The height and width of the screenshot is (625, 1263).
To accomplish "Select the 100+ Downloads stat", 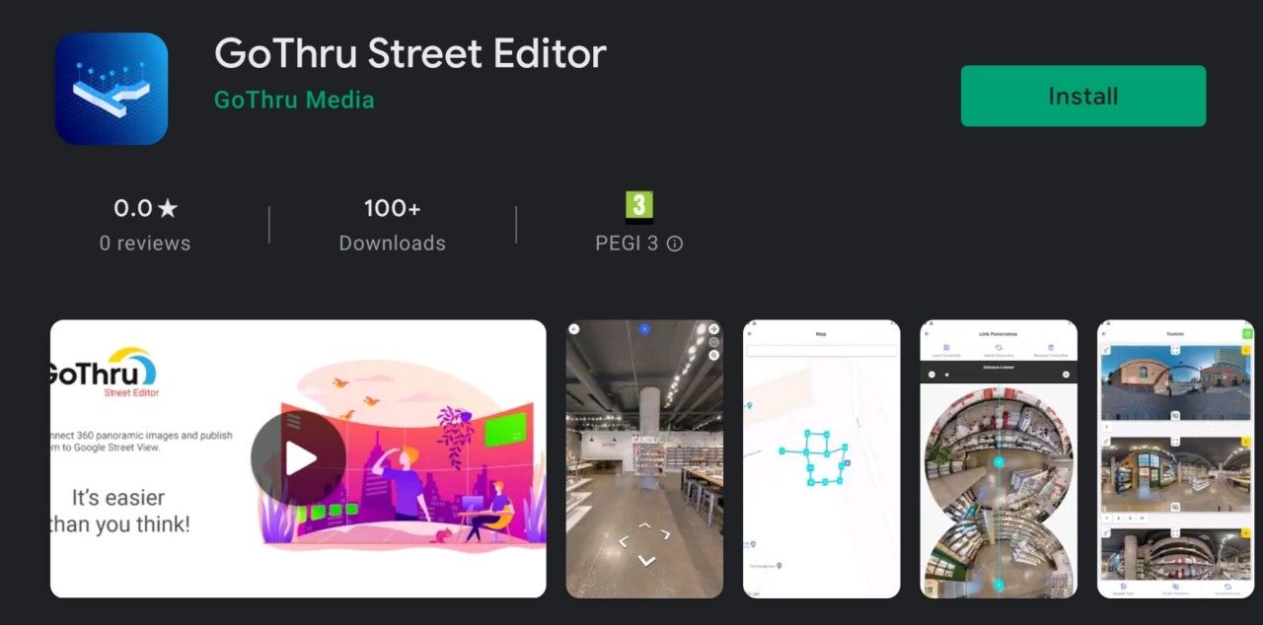I will click(393, 225).
